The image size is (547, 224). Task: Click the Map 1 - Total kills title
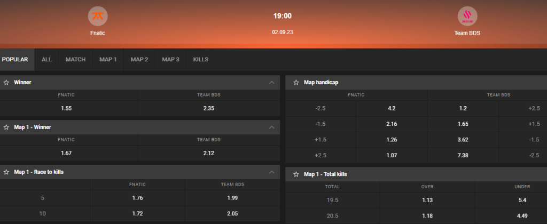[x=325, y=174]
